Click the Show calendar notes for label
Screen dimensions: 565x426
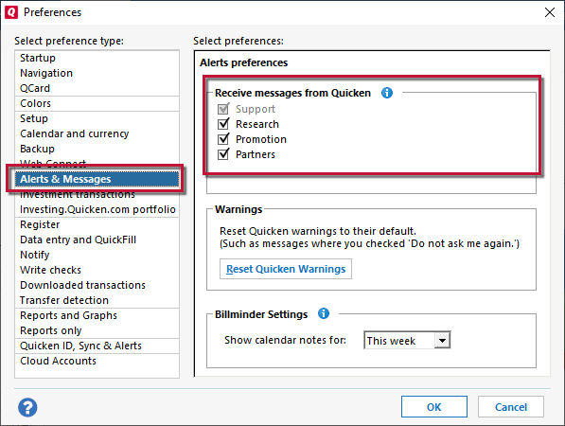pyautogui.click(x=285, y=340)
